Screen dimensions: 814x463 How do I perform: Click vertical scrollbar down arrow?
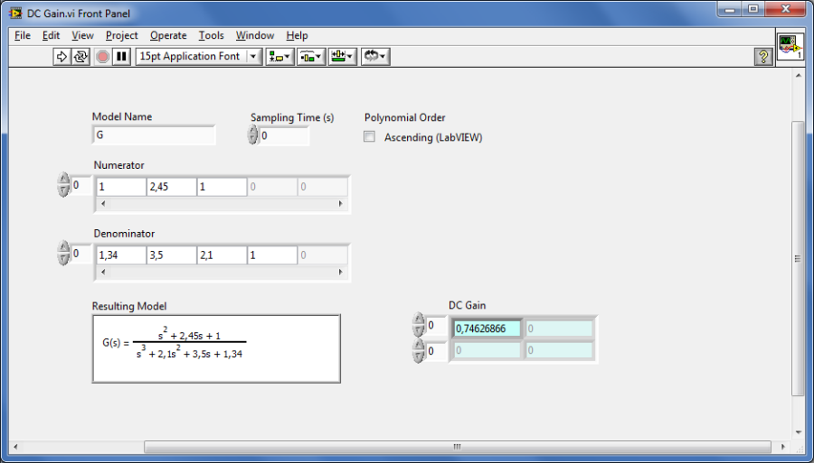tap(798, 431)
